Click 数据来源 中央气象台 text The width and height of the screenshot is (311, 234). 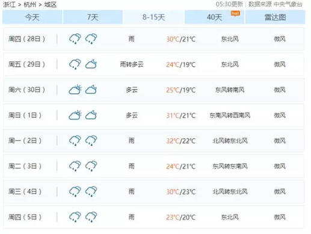(x=276, y=4)
